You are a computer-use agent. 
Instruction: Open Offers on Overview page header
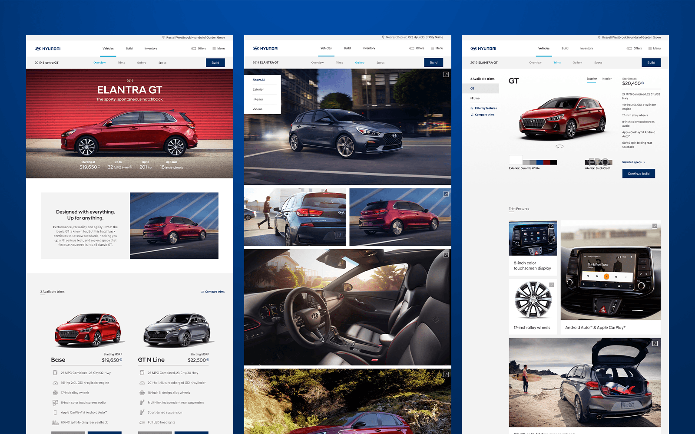coord(199,49)
